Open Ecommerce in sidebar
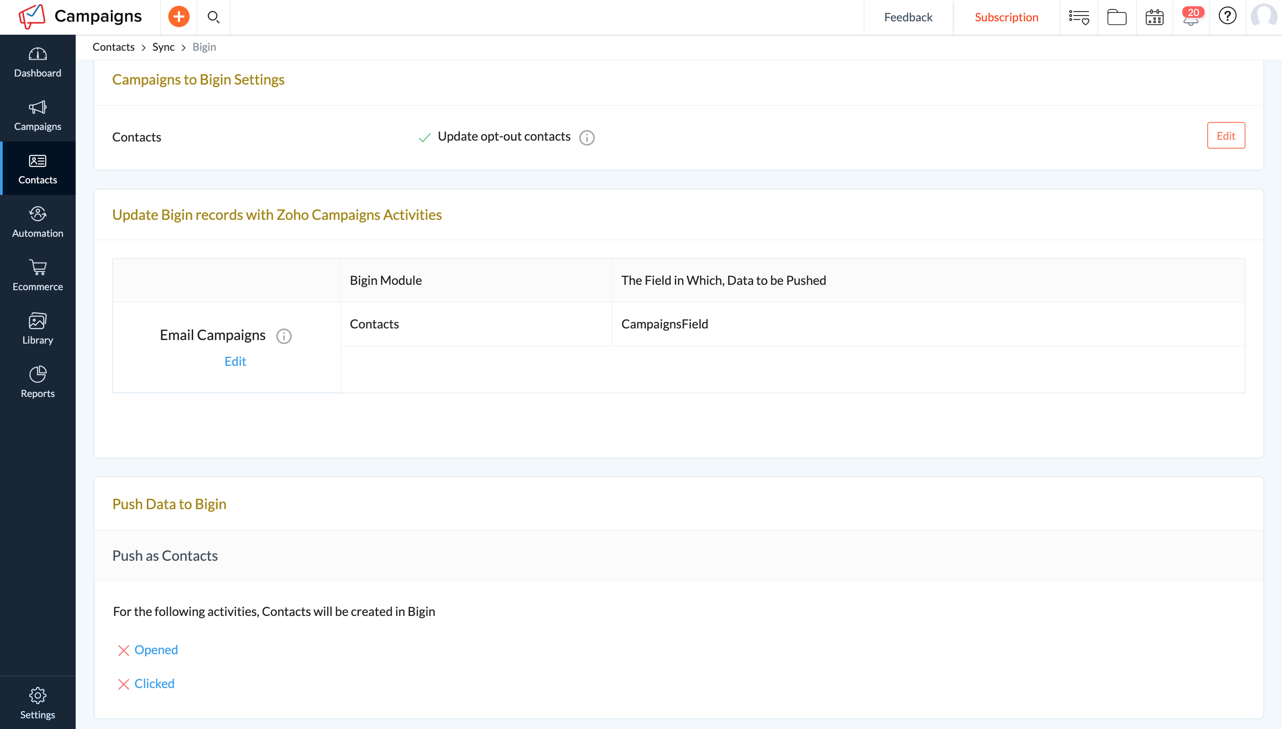Image resolution: width=1282 pixels, height=729 pixels. click(x=37, y=275)
